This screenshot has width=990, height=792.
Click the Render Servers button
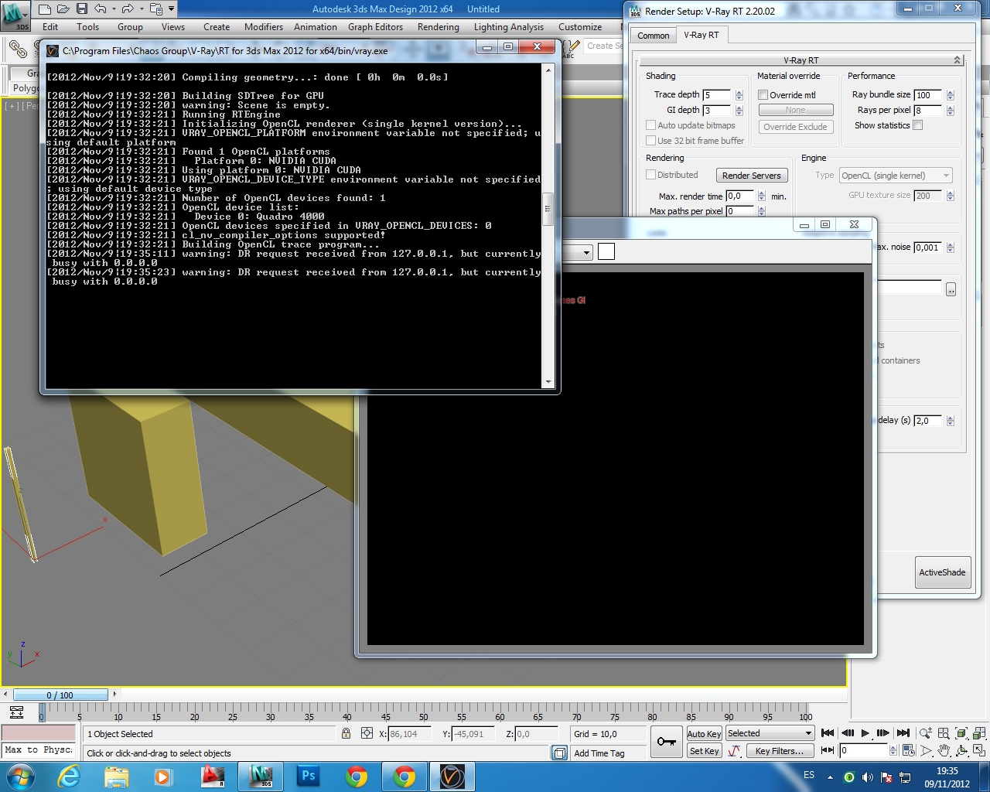click(752, 176)
